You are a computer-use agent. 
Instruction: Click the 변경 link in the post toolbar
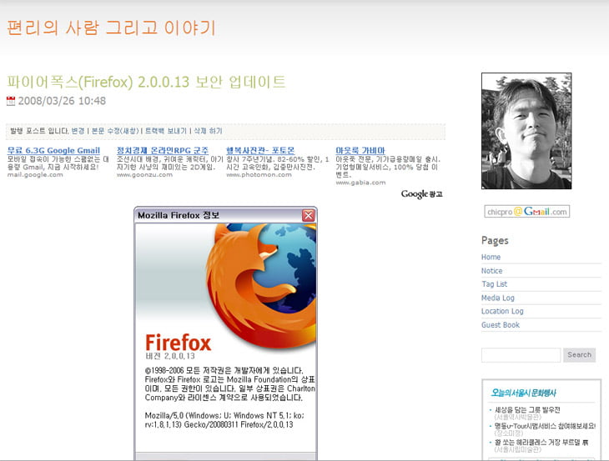click(78, 131)
